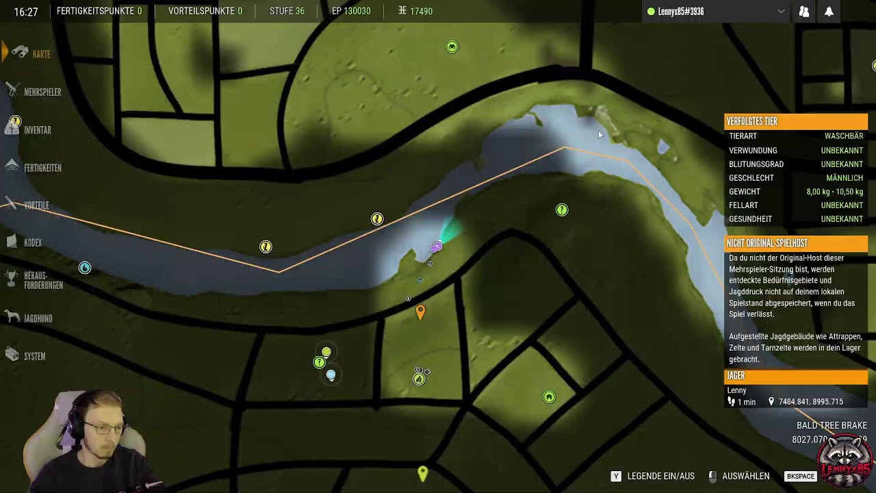Select the green outpost house marker
Viewport: 876px width, 493px height.
[549, 397]
